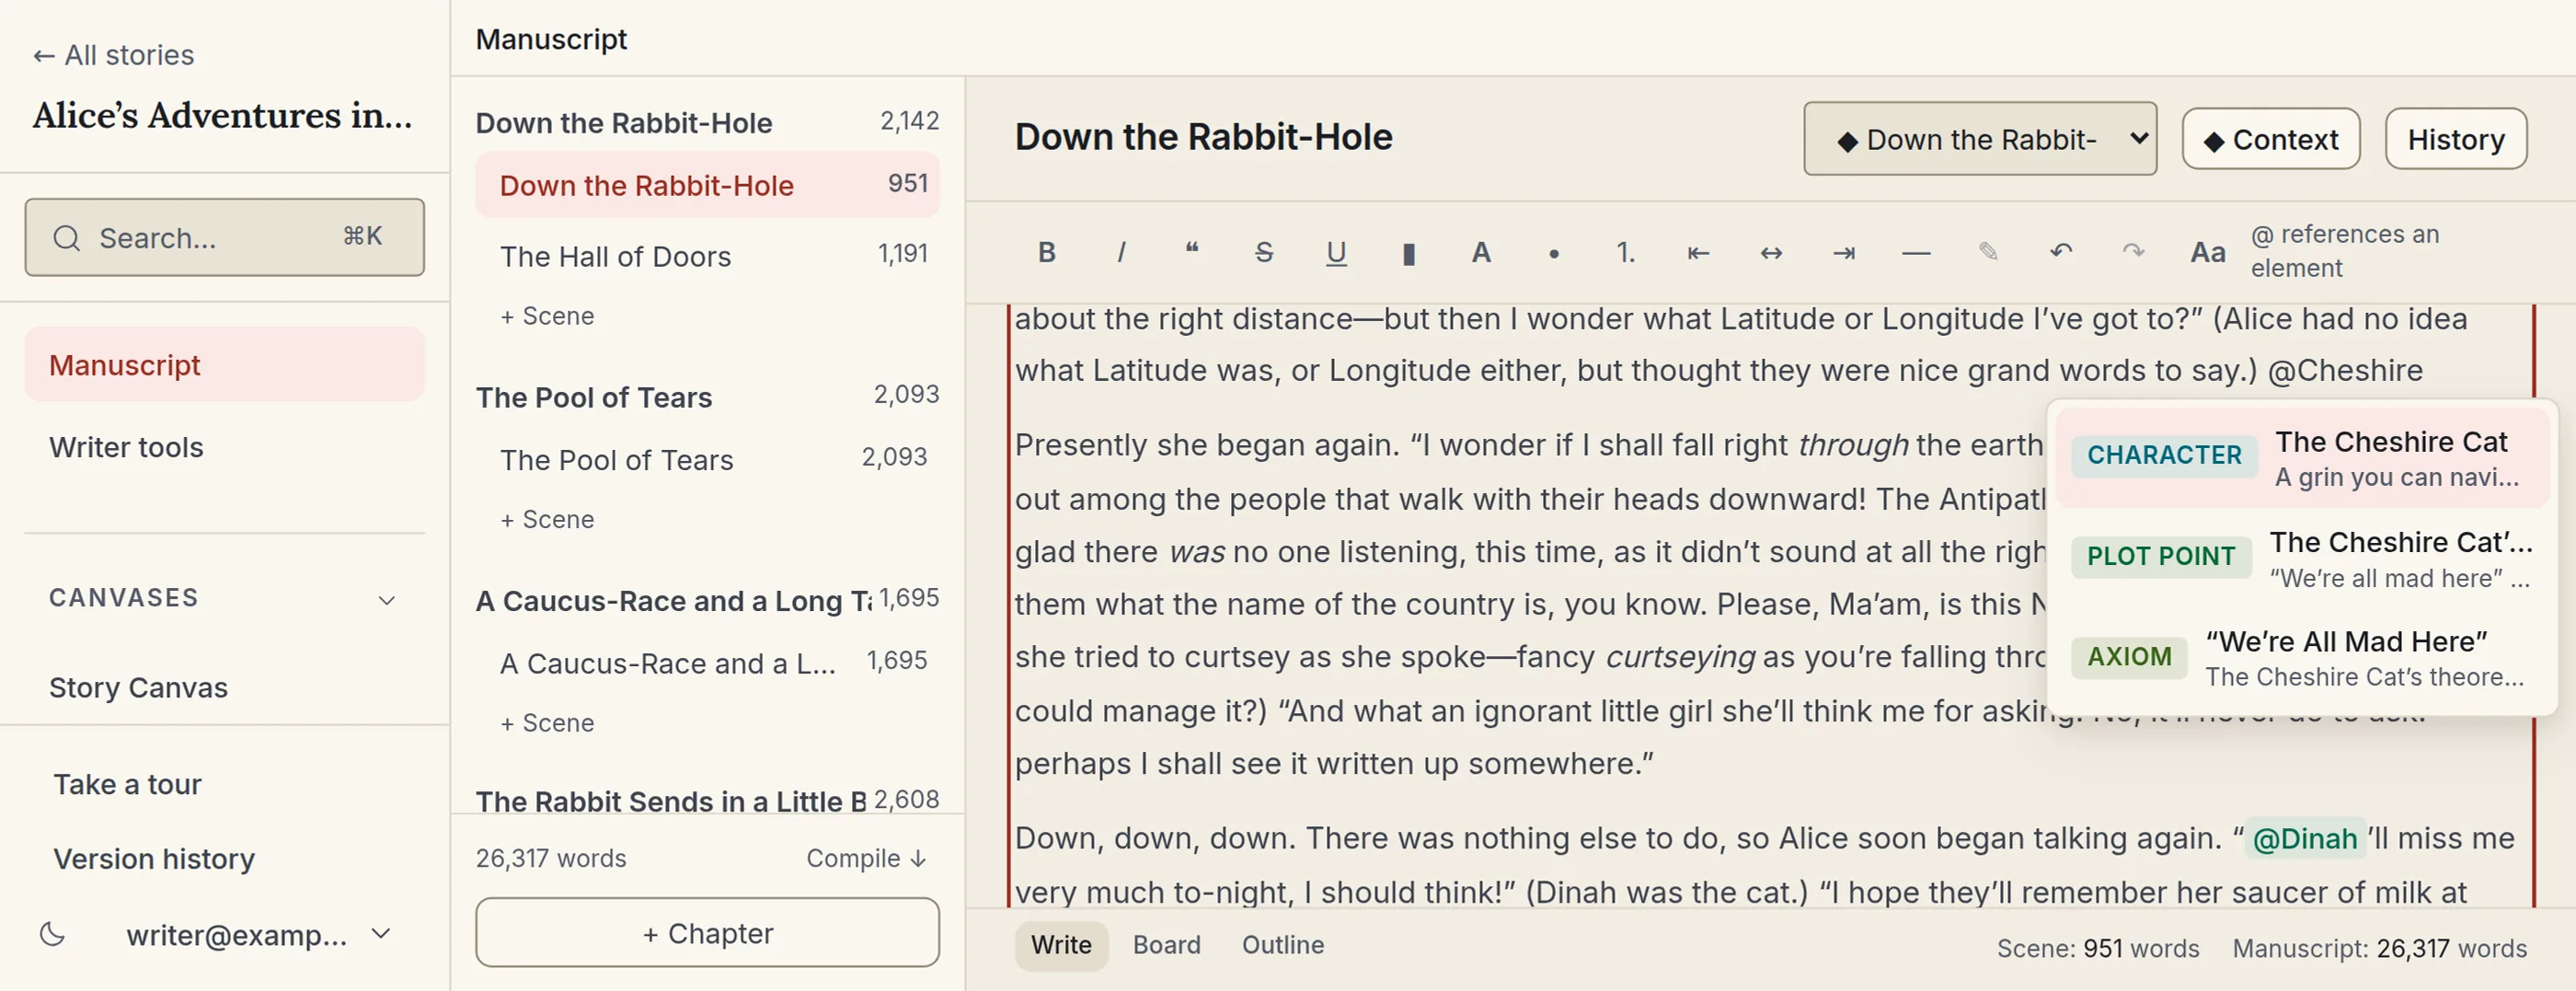The height and width of the screenshot is (991, 2576).
Task: Switch to the Board tab
Action: coord(1166,945)
